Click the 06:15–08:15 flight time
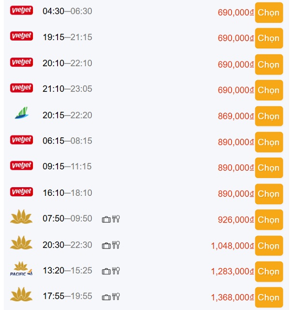 pos(67,141)
